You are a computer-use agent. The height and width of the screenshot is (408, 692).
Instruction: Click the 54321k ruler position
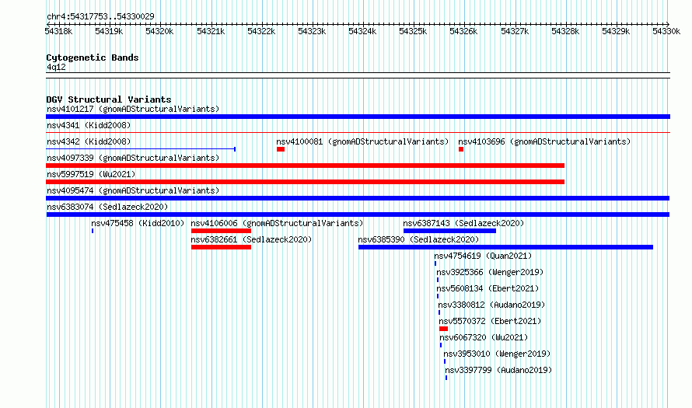click(211, 31)
